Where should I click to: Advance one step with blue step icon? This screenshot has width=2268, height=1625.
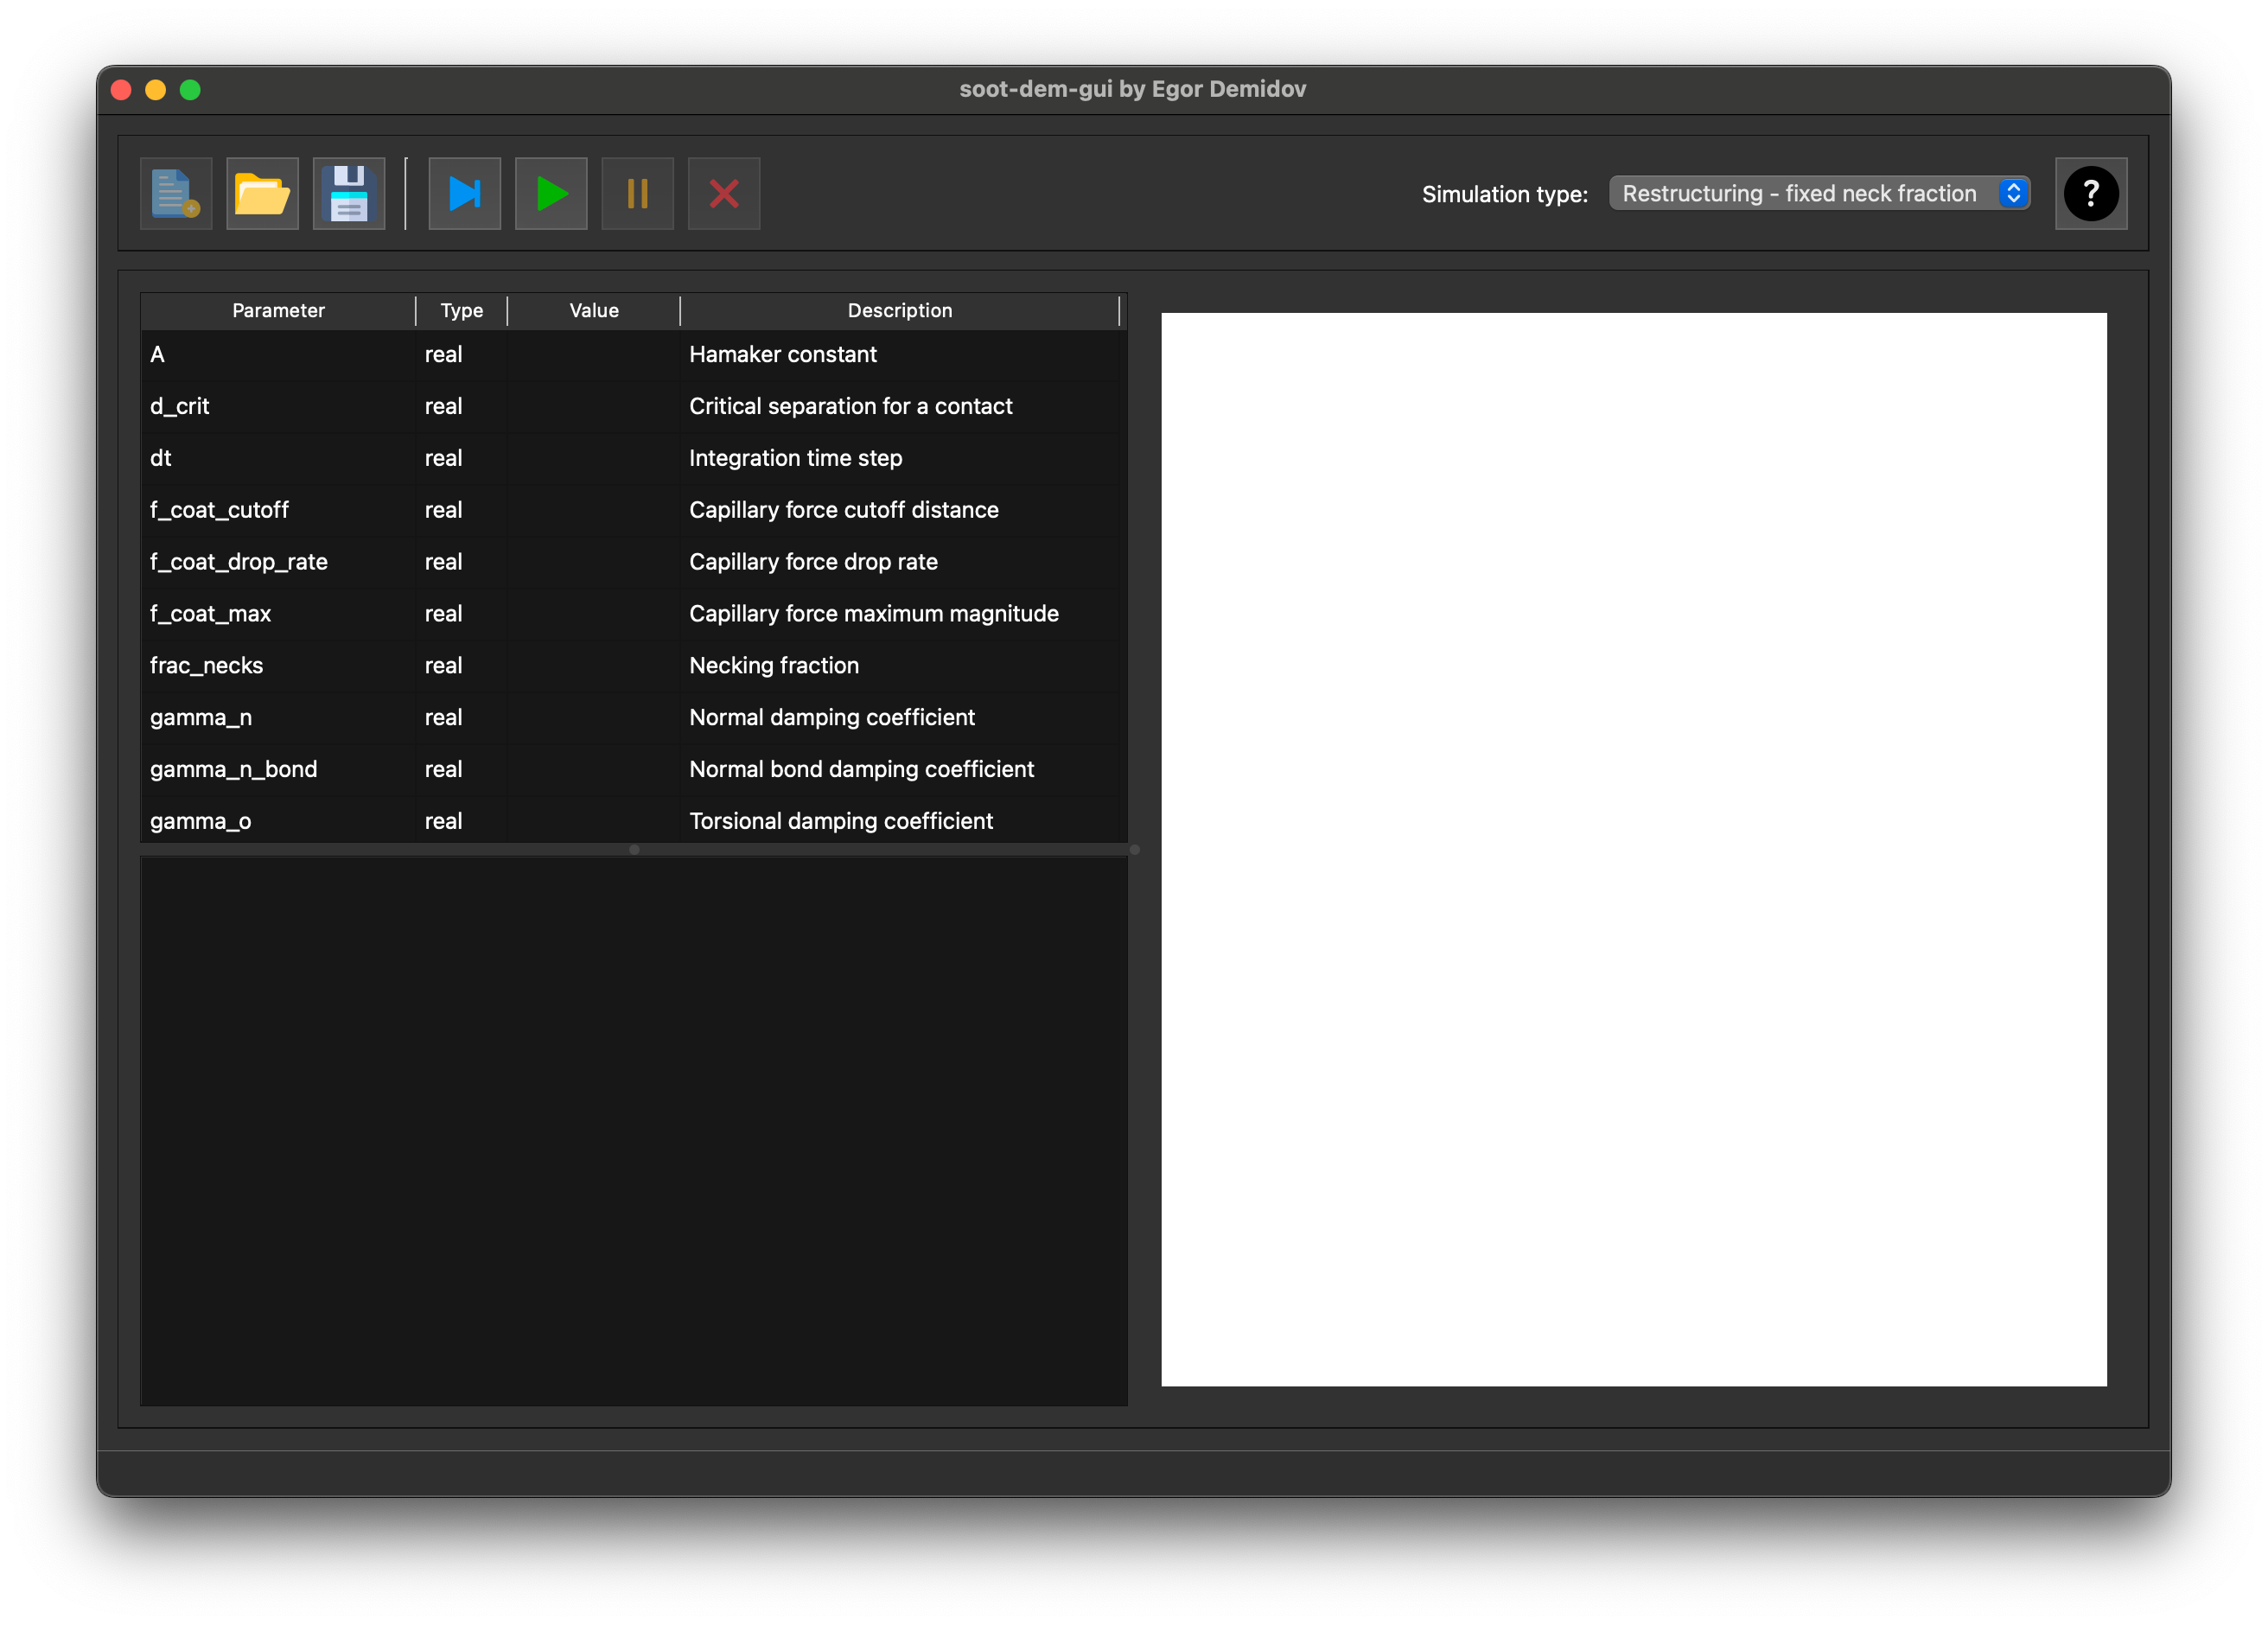[465, 193]
